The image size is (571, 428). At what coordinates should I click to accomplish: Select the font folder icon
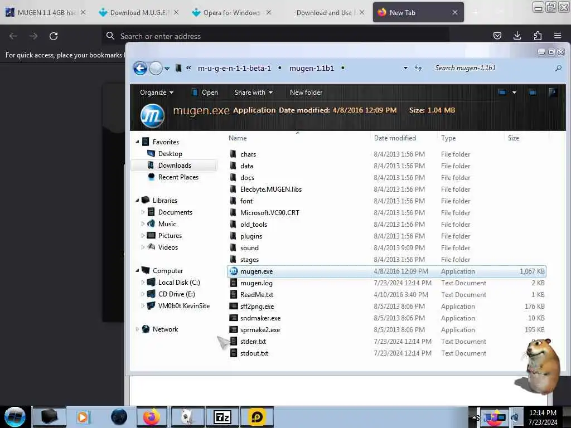click(x=234, y=201)
